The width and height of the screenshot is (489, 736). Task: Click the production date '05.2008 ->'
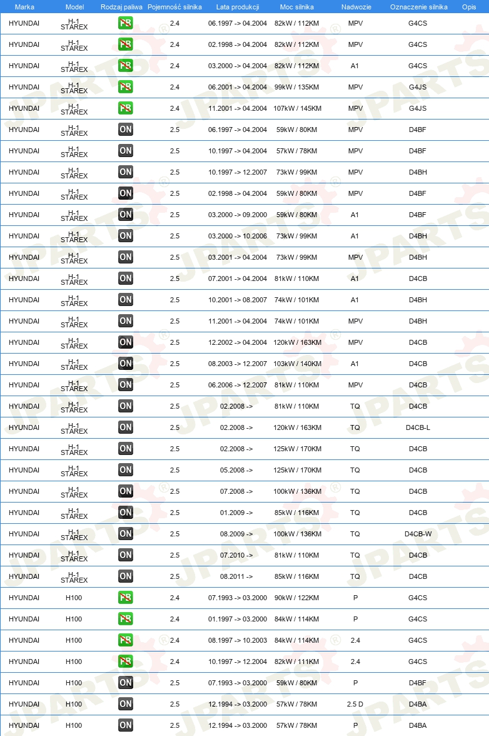[236, 471]
